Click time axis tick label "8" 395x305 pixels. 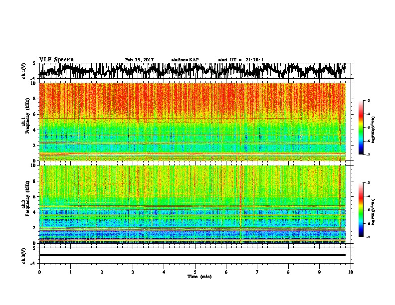288,272
